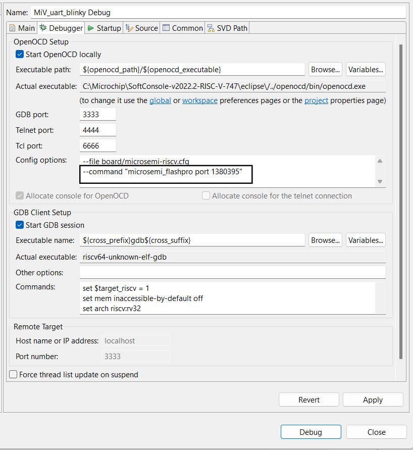
Task: Click the SVD Path tab tree icon
Action: click(x=211, y=28)
